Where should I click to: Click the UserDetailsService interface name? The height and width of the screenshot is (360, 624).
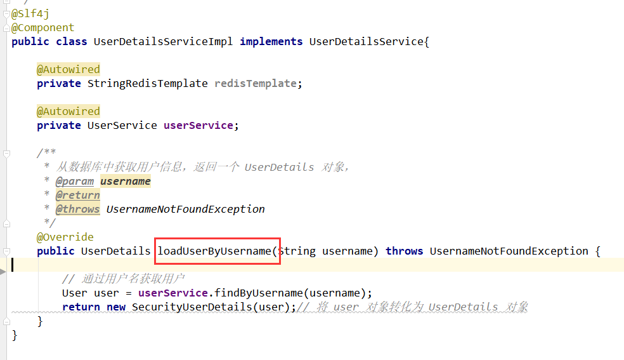coord(366,41)
